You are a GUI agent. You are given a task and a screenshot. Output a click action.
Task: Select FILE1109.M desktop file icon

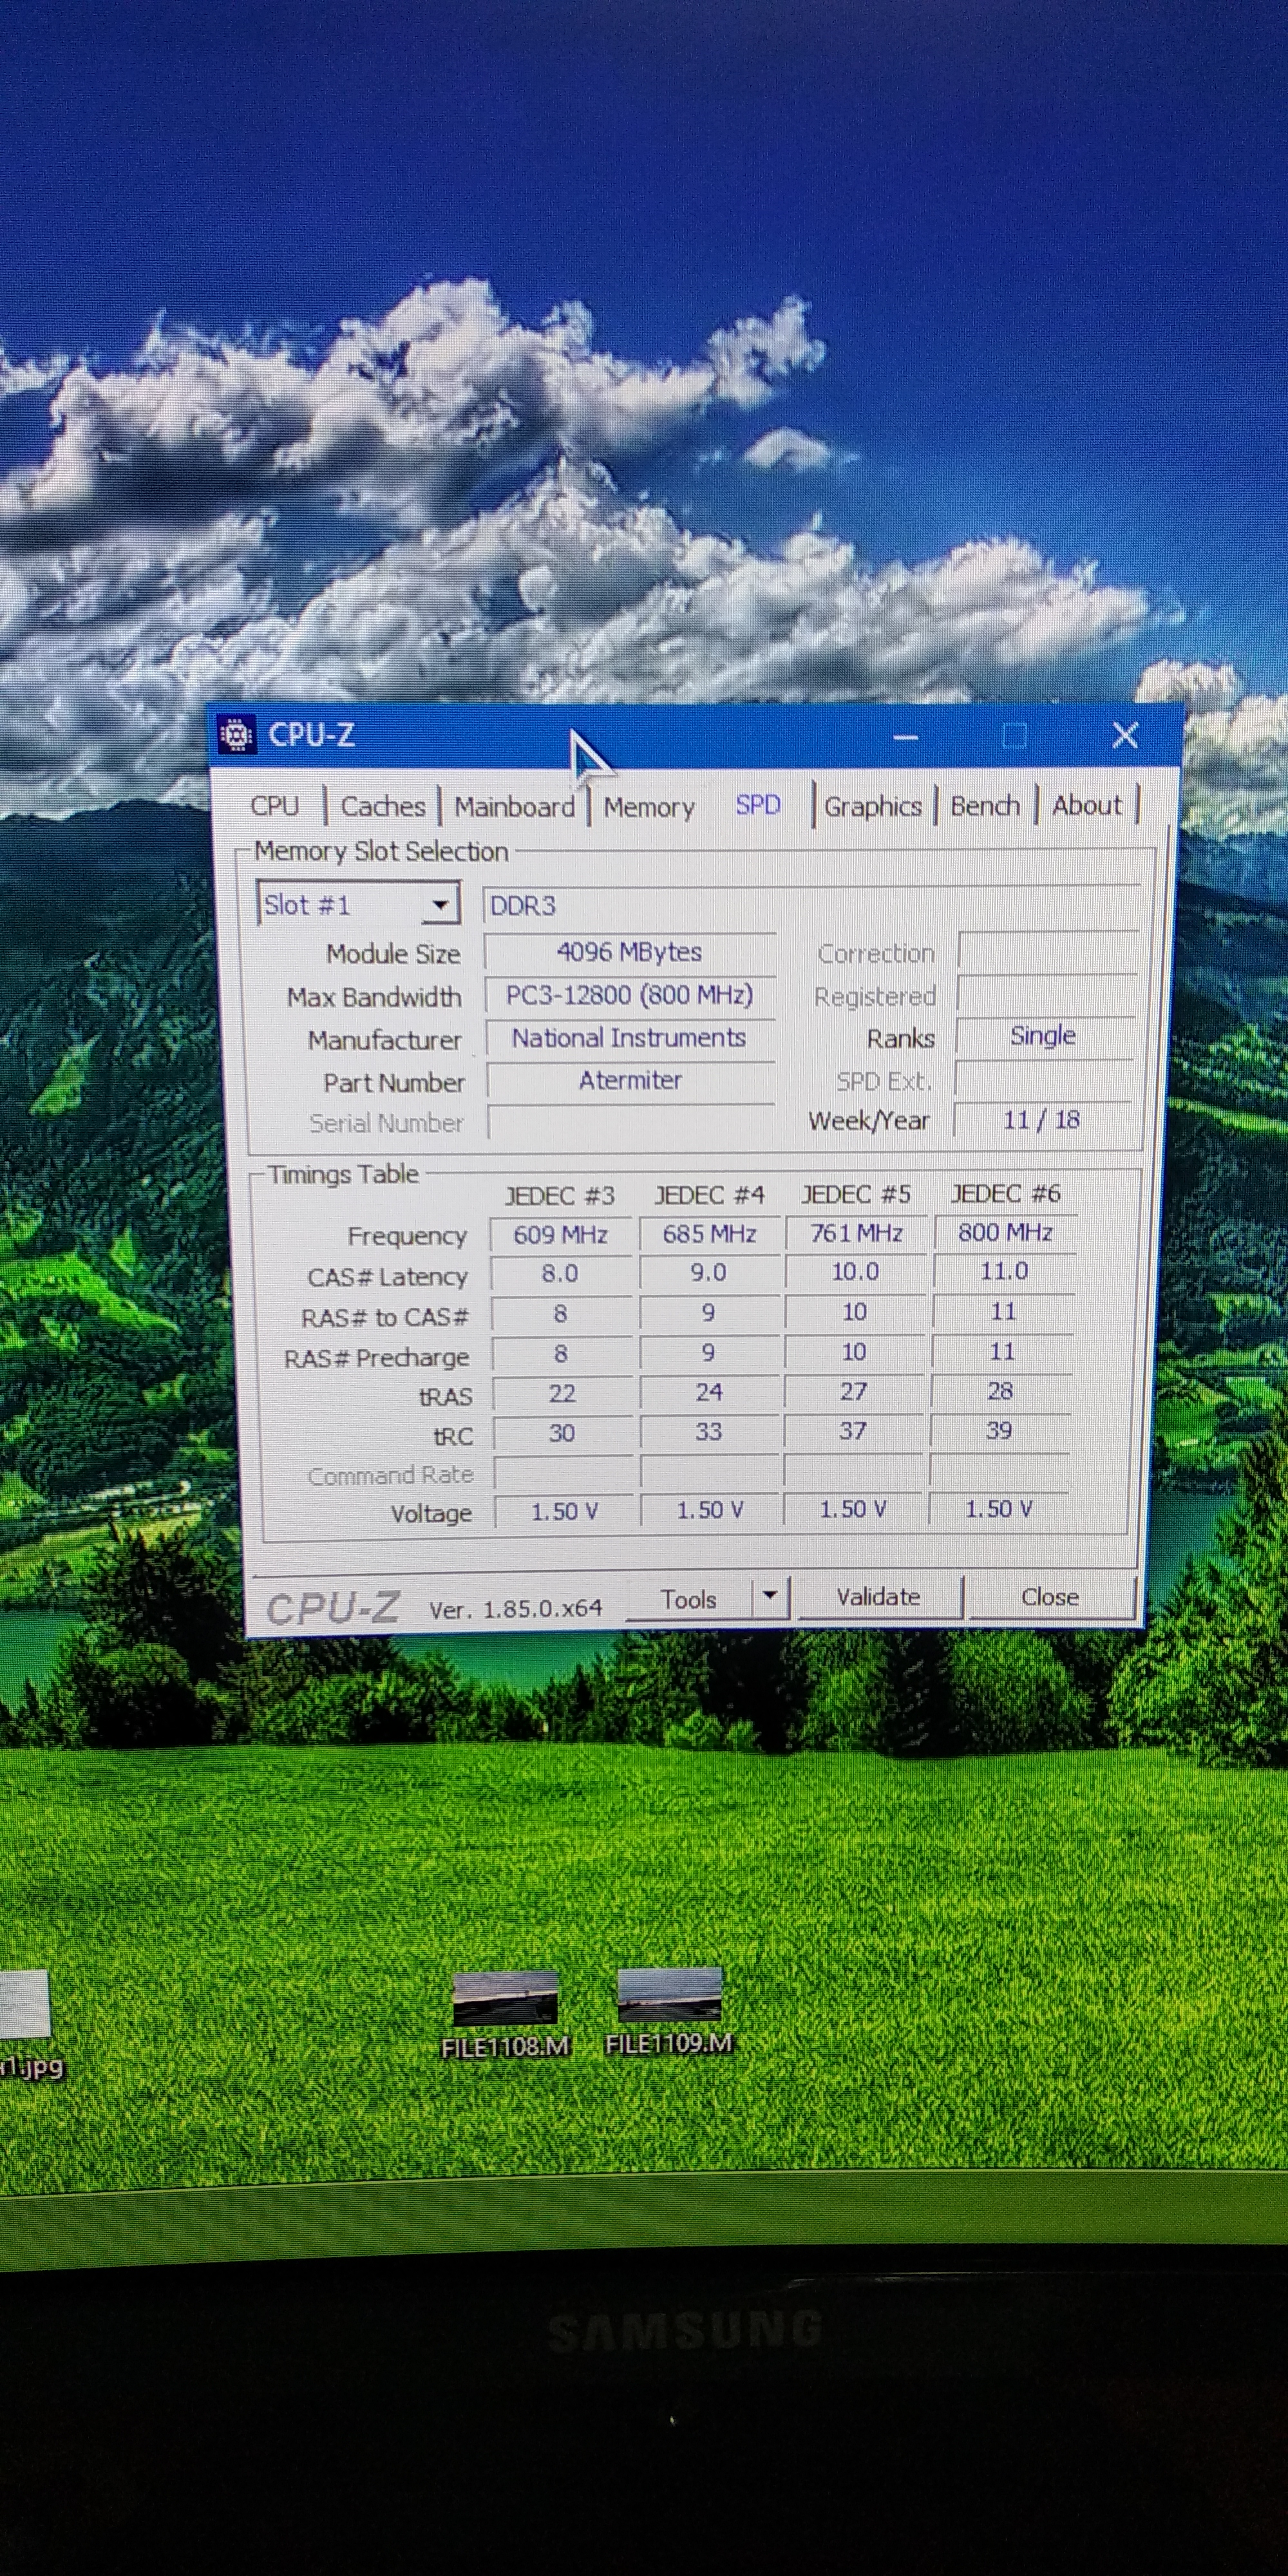[x=669, y=1996]
